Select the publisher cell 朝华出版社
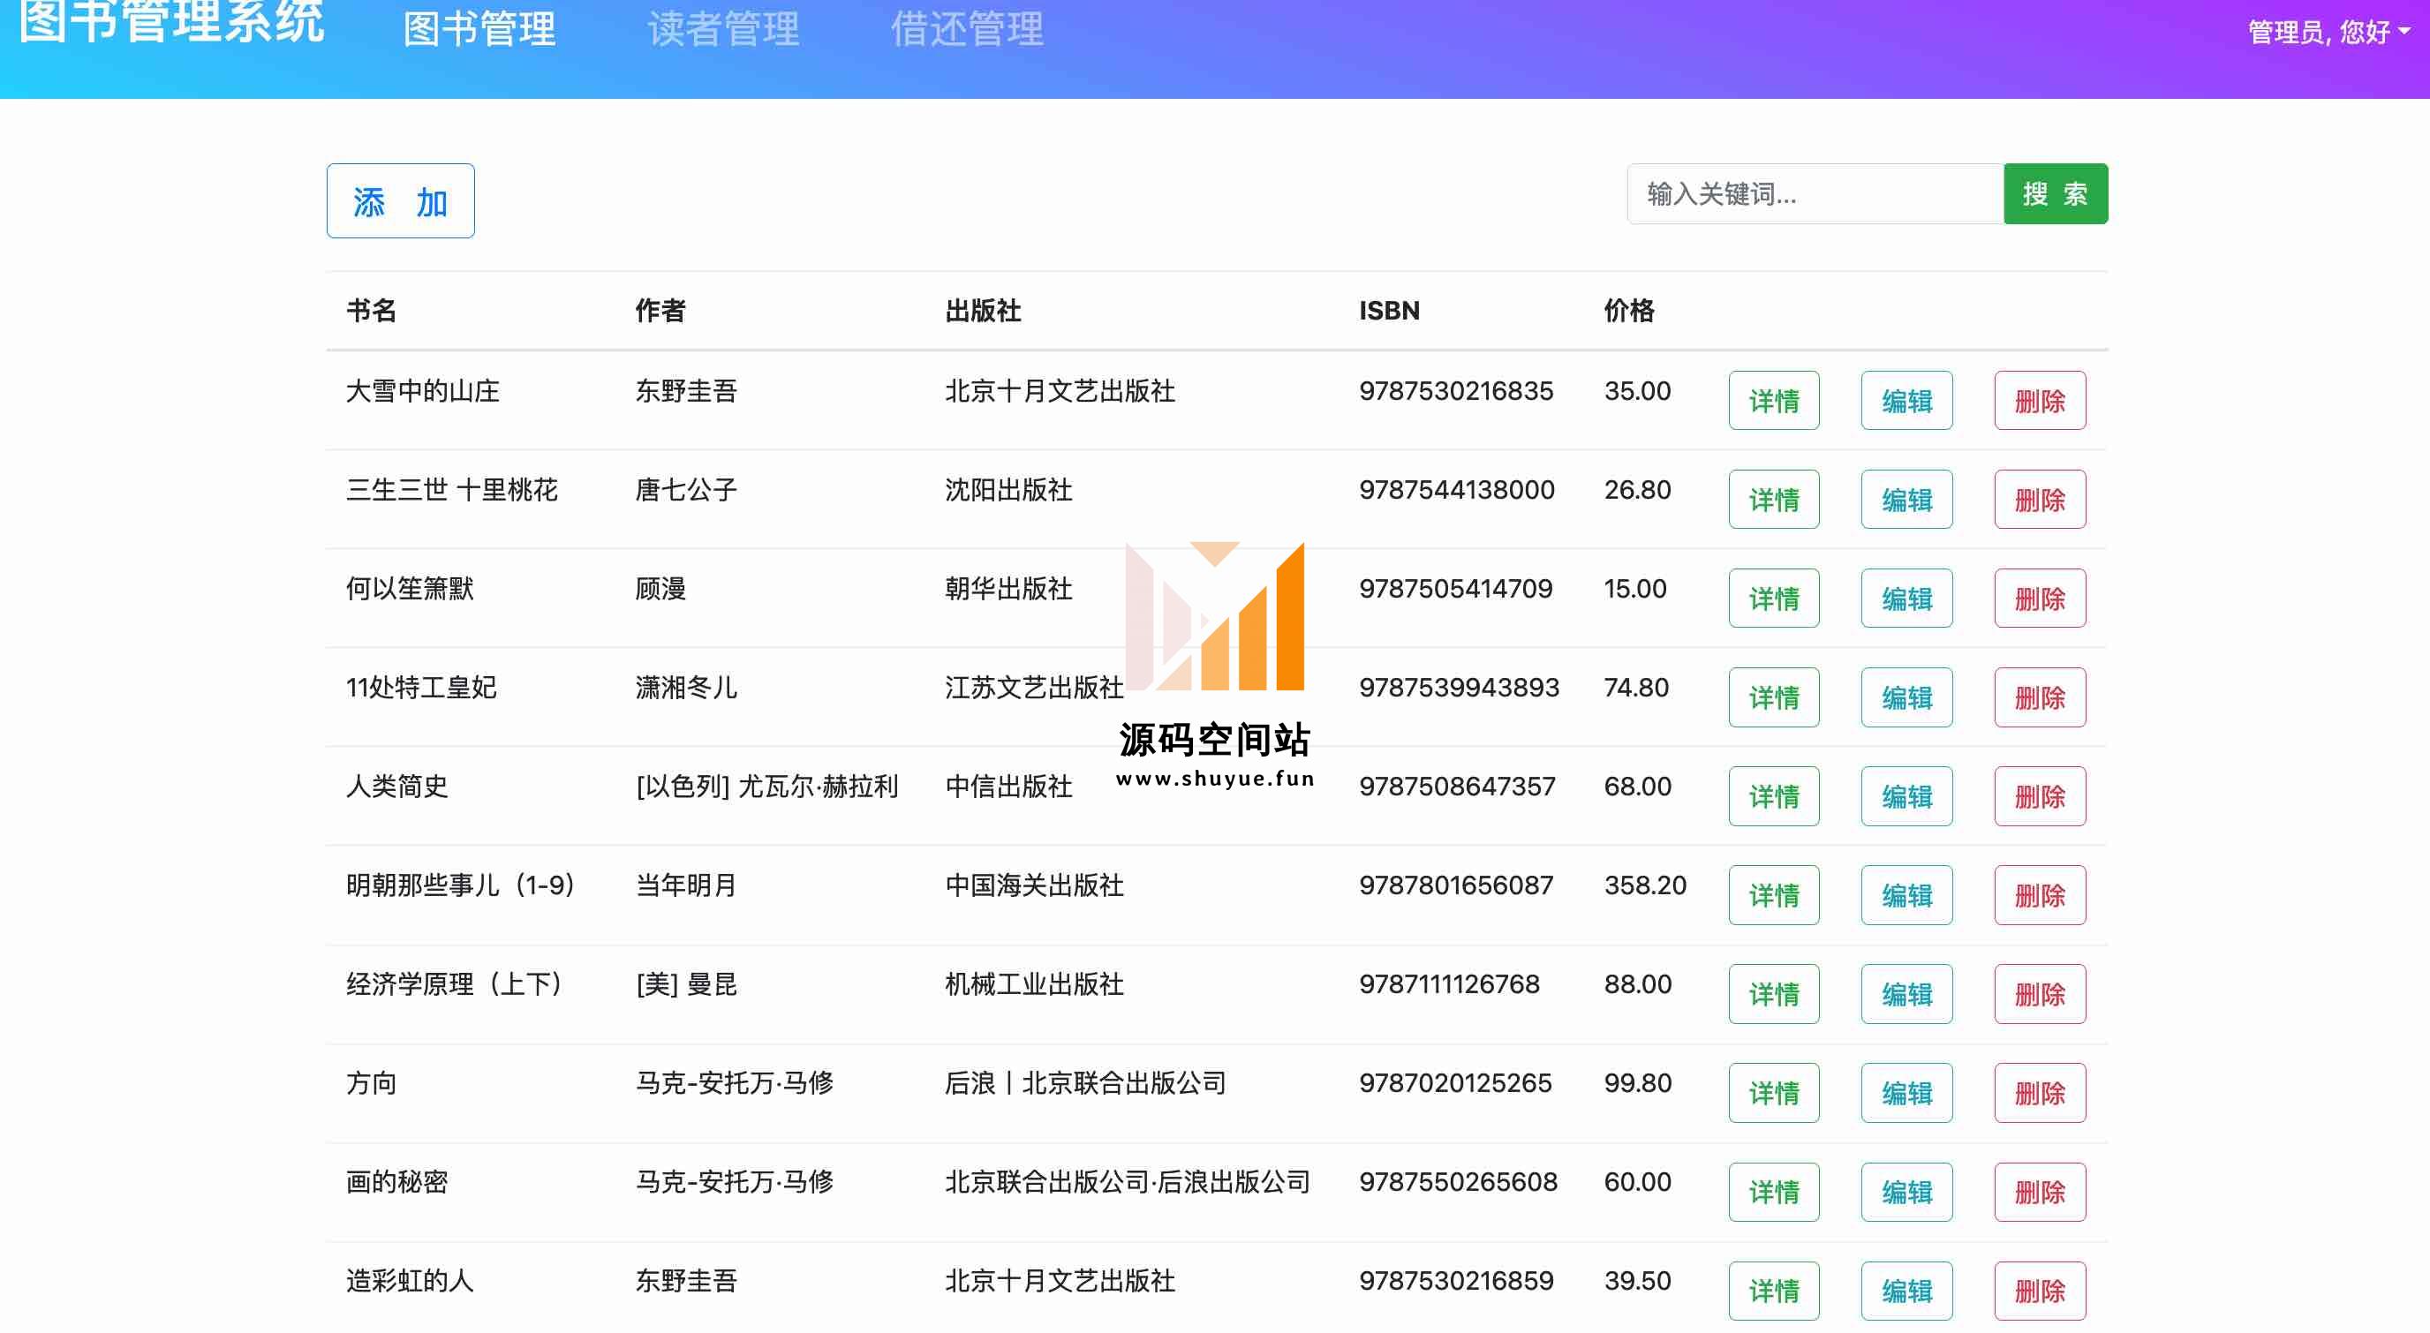Image resolution: width=2430 pixels, height=1333 pixels. pos(1008,589)
